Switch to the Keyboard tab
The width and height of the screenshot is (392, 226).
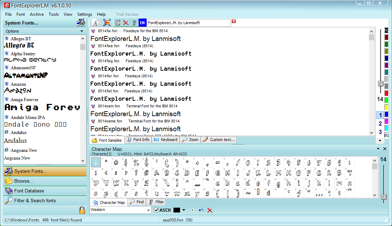166,140
